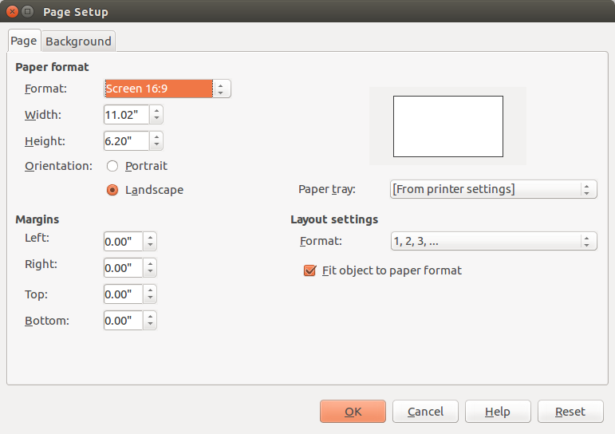Reset the page settings
The image size is (615, 434).
pyautogui.click(x=570, y=412)
